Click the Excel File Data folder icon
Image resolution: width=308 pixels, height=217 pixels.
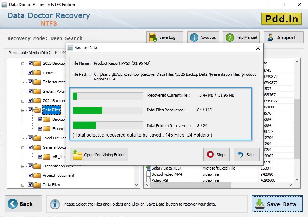(37, 138)
